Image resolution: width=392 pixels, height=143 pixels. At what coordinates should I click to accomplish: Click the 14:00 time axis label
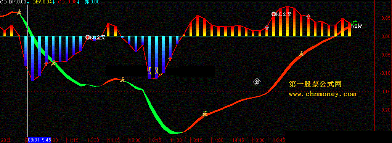click(x=217, y=140)
